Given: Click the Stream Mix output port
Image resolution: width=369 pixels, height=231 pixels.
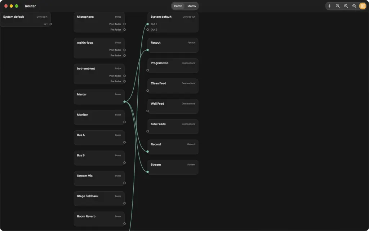Looking at the screenshot, I should (x=124, y=183).
